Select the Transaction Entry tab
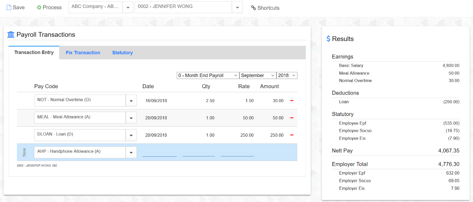This screenshot has height=202, width=473. pos(34,52)
